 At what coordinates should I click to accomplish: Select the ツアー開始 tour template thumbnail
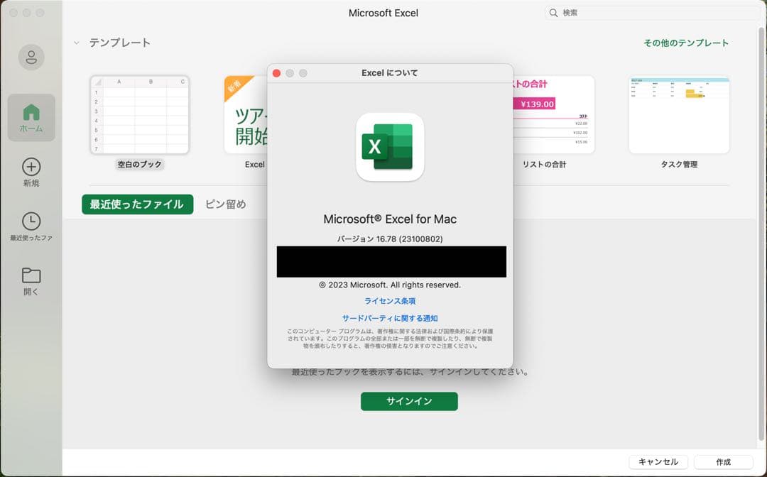246,115
